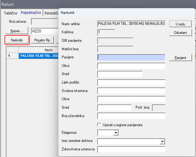Focus the Lijek podiže input field
The height and width of the screenshot is (157, 196).
click(x=131, y=83)
